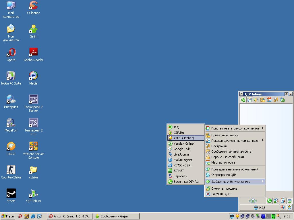The height and width of the screenshot is (220, 294).
Task: Switch to Сообщения - Gajim taskbar window
Action: tap(117, 216)
